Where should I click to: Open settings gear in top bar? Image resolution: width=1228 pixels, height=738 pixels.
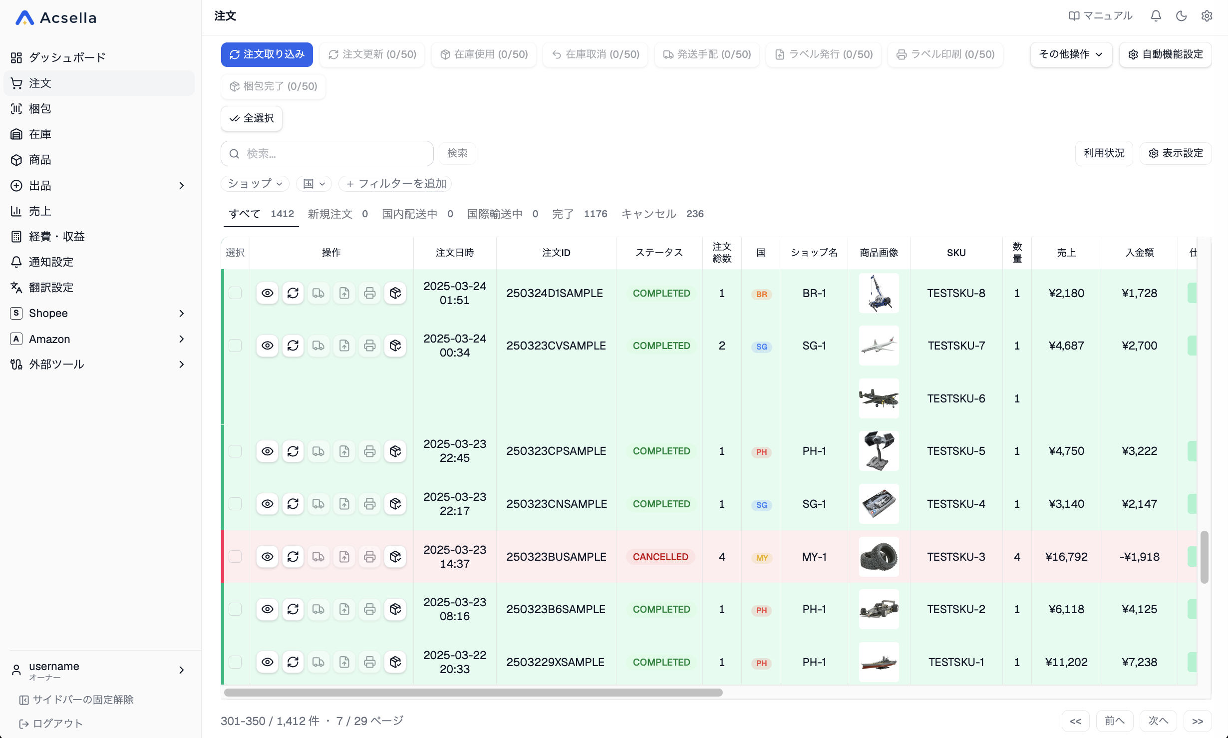coord(1207,16)
